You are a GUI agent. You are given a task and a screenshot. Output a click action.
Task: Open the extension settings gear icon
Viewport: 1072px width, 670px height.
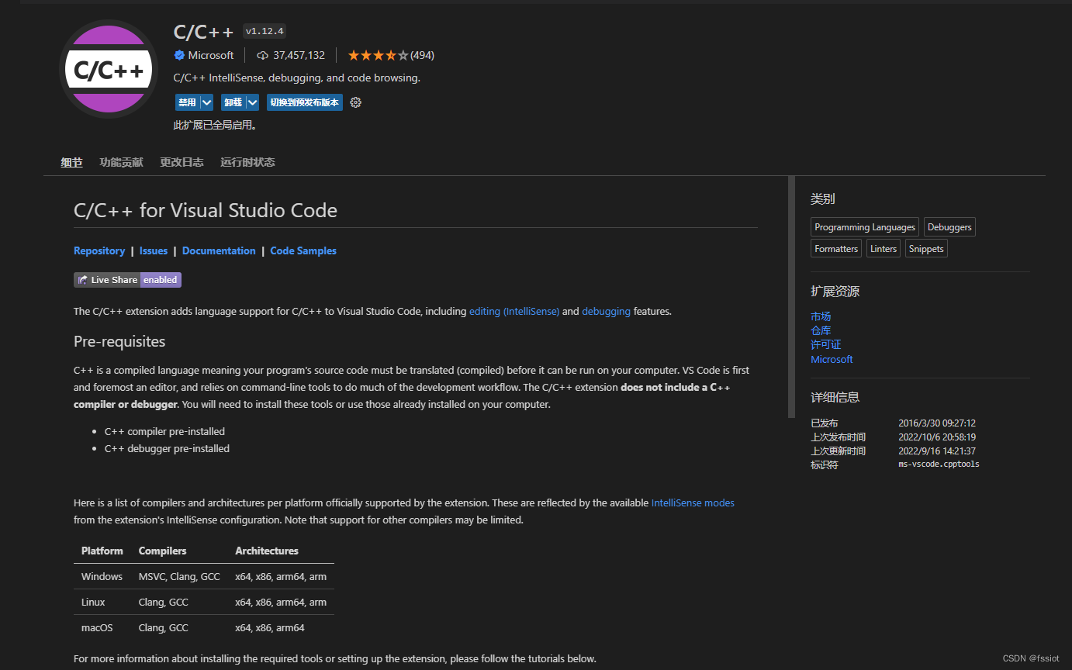pyautogui.click(x=356, y=102)
